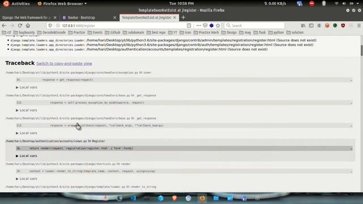Image resolution: width=363 pixels, height=204 pixels.
Task: Click the purple hexagon extension icon
Action: pyautogui.click(x=212, y=25)
